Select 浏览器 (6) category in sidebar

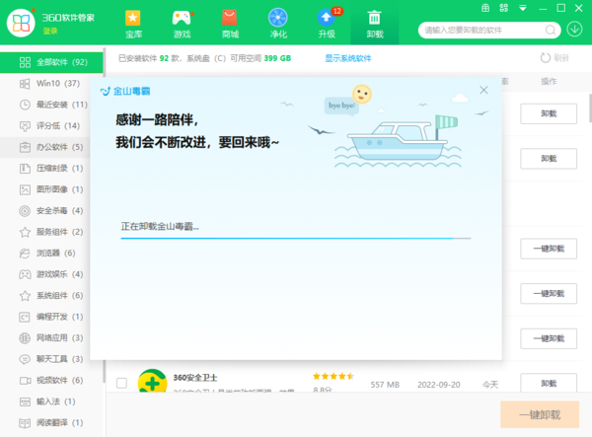[x=59, y=253]
